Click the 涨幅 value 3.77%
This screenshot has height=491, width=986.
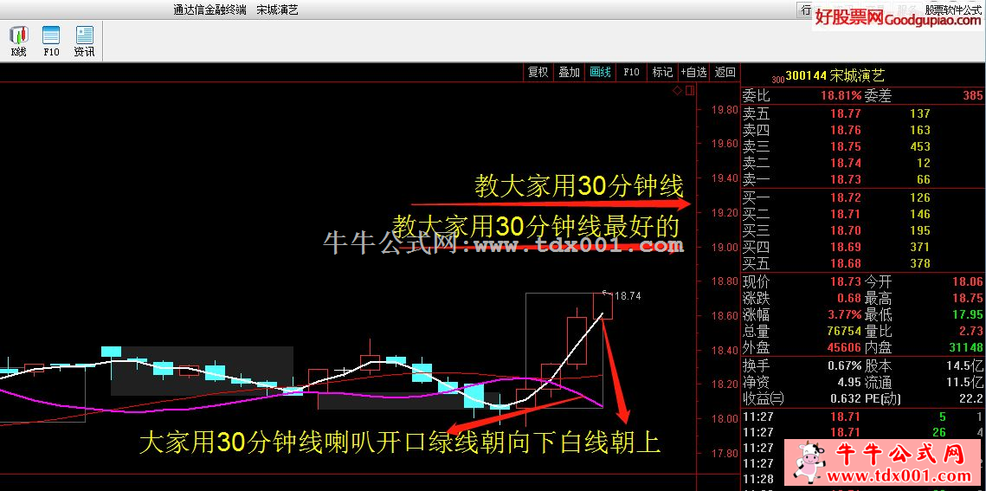[846, 314]
